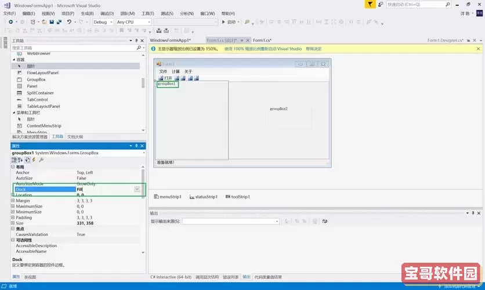This screenshot has width=485, height=290.
Task: Switch to the Form1.cs* code tab
Action: (x=262, y=40)
